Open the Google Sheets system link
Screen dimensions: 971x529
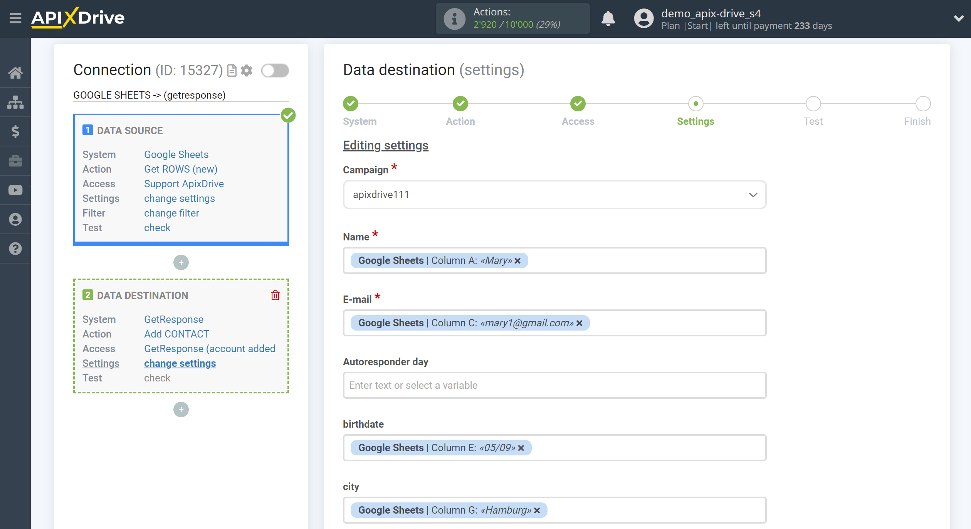(x=176, y=155)
